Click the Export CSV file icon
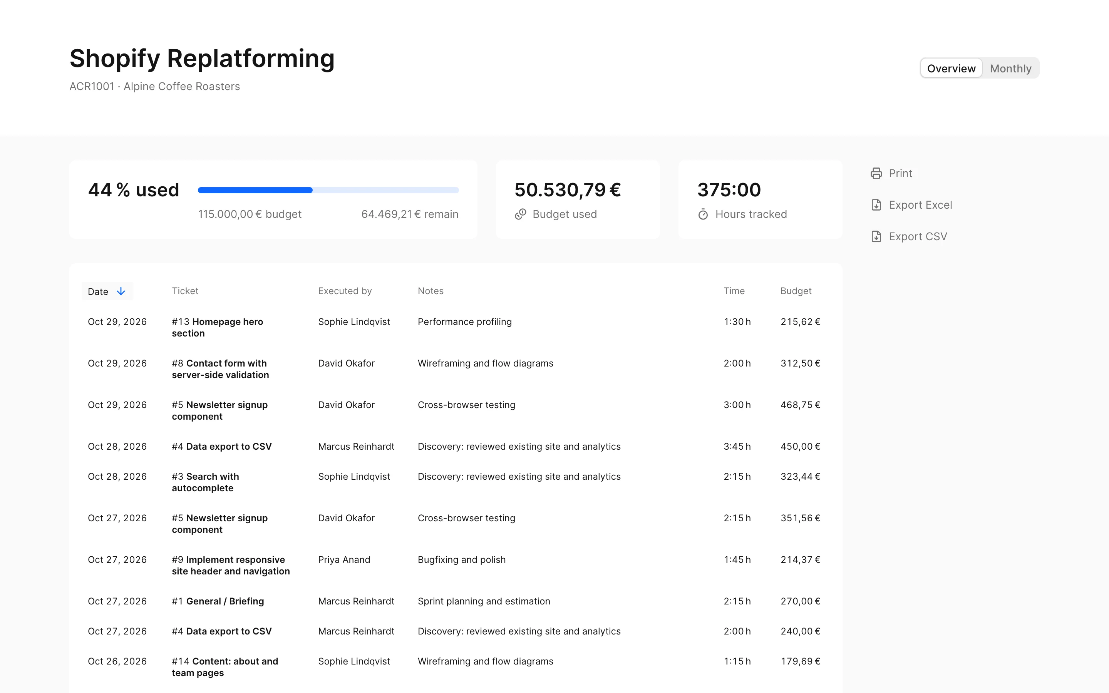1109x693 pixels. click(x=876, y=236)
